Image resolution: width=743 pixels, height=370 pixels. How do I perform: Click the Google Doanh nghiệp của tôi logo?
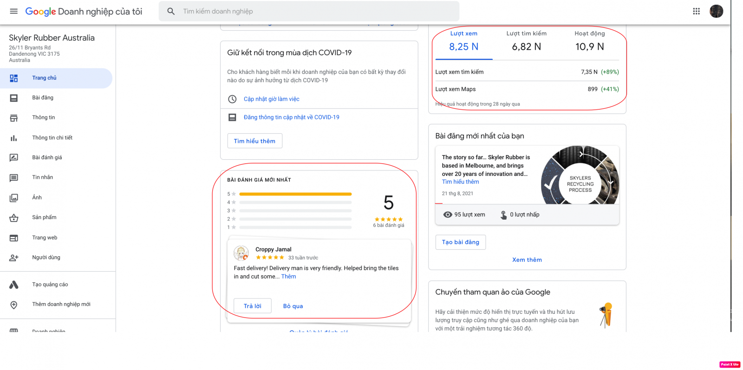[84, 12]
